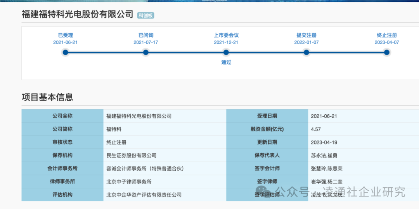Open the 终止注册 stage label in timeline
Screen dimensions: 419x209
(387, 35)
